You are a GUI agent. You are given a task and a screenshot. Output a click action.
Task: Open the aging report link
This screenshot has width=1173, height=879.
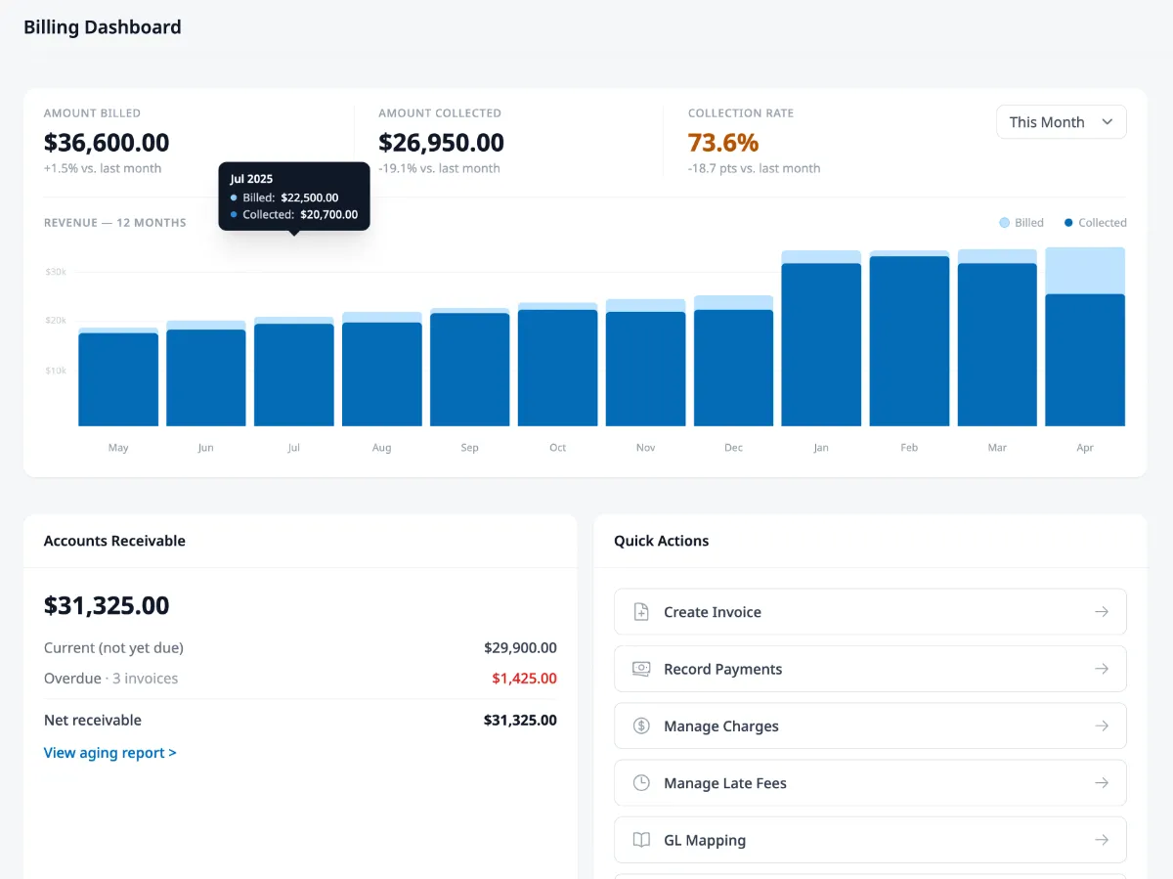pyautogui.click(x=109, y=752)
